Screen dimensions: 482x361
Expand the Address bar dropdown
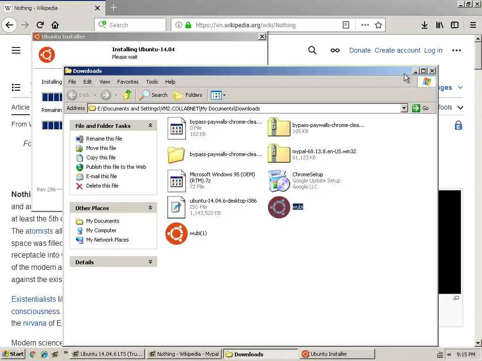coord(404,109)
